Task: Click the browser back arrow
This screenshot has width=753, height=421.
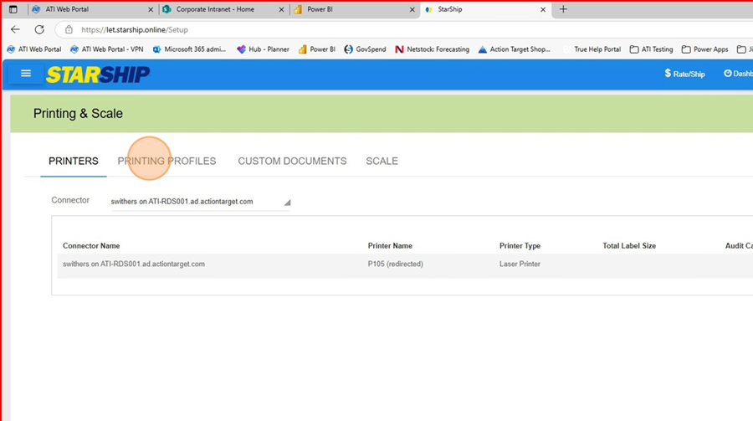Action: [15, 29]
